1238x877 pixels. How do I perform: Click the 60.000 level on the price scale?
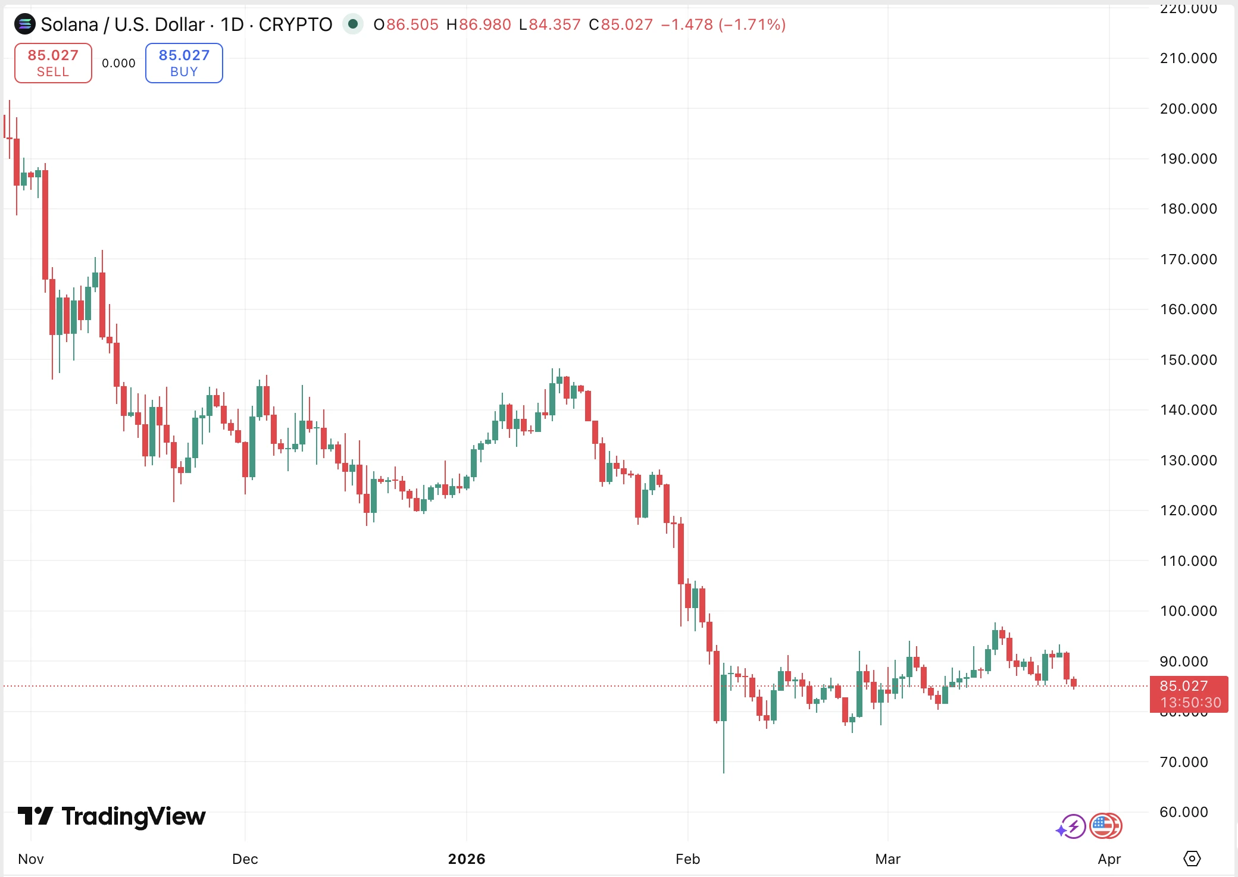pyautogui.click(x=1183, y=812)
